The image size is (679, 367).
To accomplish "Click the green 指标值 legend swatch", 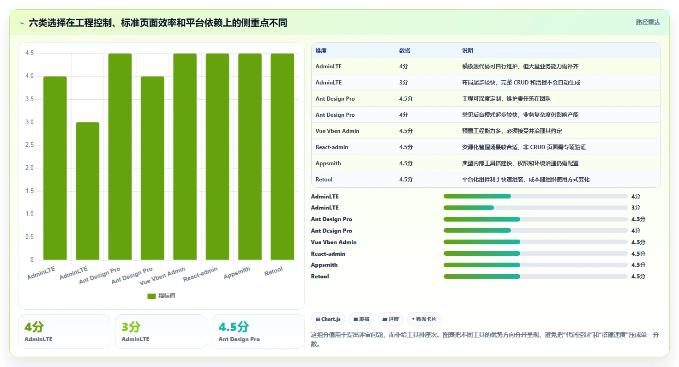I will pyautogui.click(x=151, y=296).
